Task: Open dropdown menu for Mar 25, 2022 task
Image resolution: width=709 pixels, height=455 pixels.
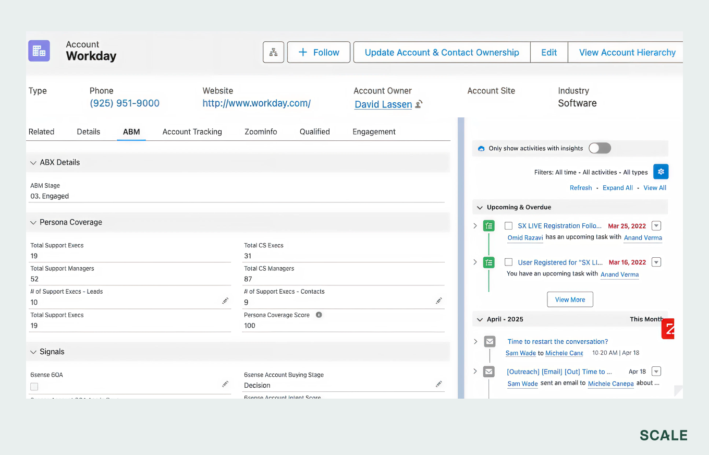Action: coord(656,226)
